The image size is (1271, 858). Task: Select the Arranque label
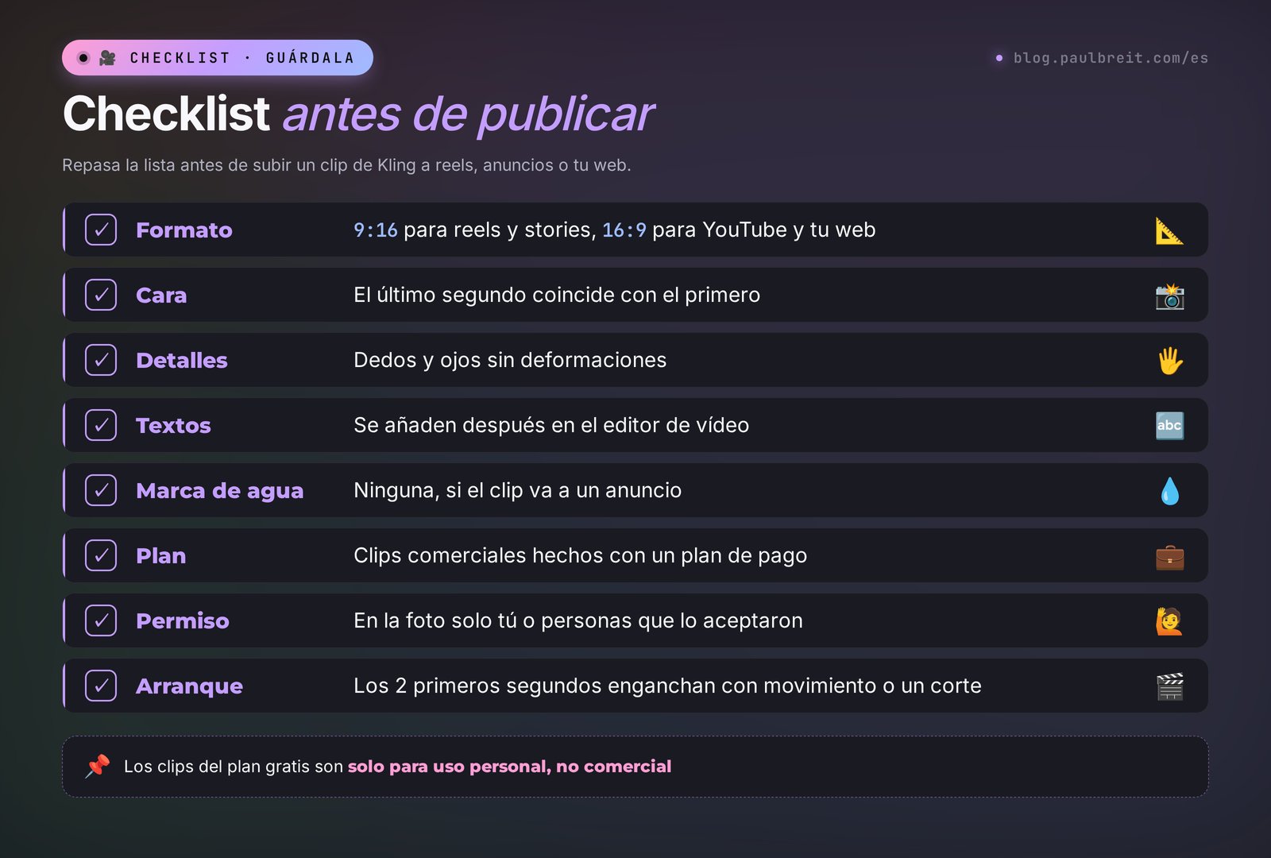pos(189,686)
